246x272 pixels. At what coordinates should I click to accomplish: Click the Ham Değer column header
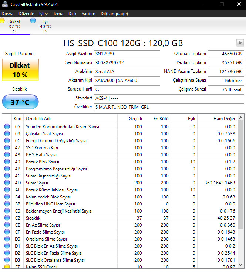pyautogui.click(x=218, y=119)
